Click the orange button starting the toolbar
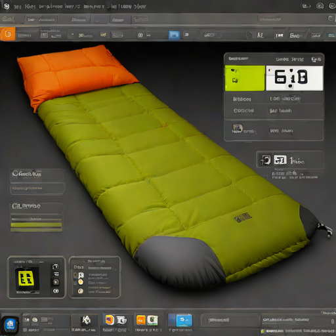 pos(8,34)
